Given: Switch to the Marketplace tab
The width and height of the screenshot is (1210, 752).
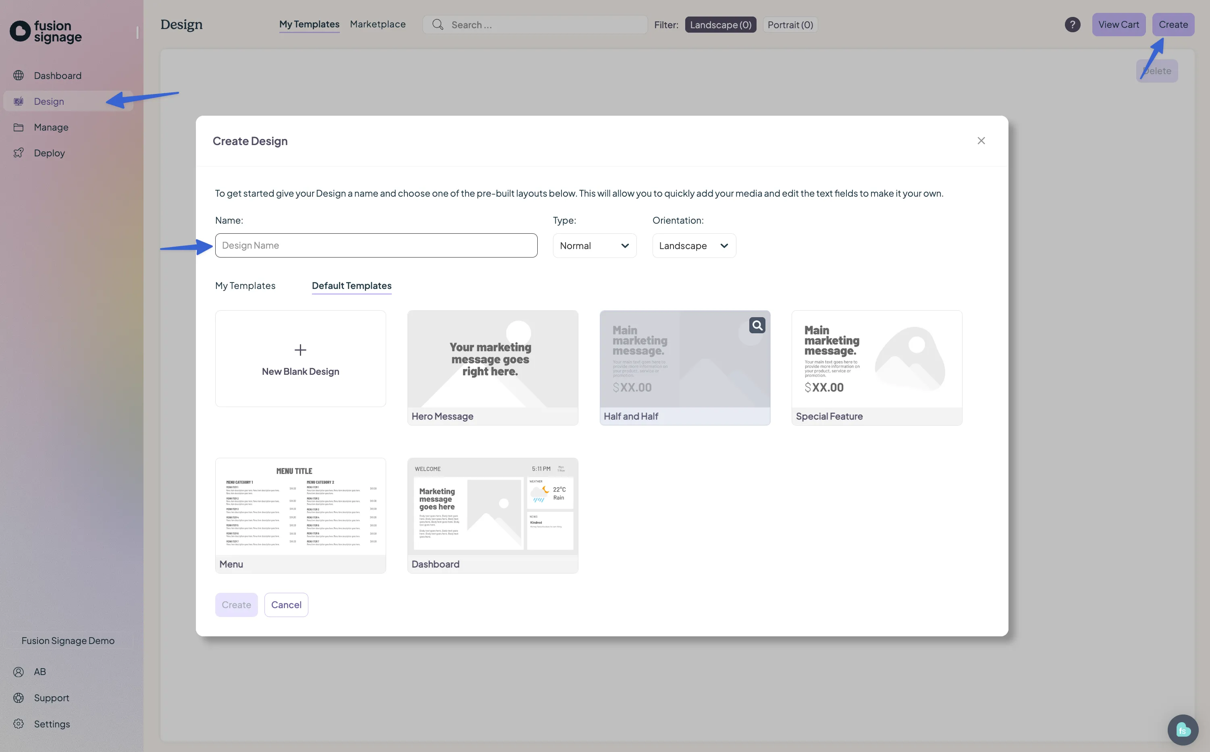Looking at the screenshot, I should pos(378,24).
